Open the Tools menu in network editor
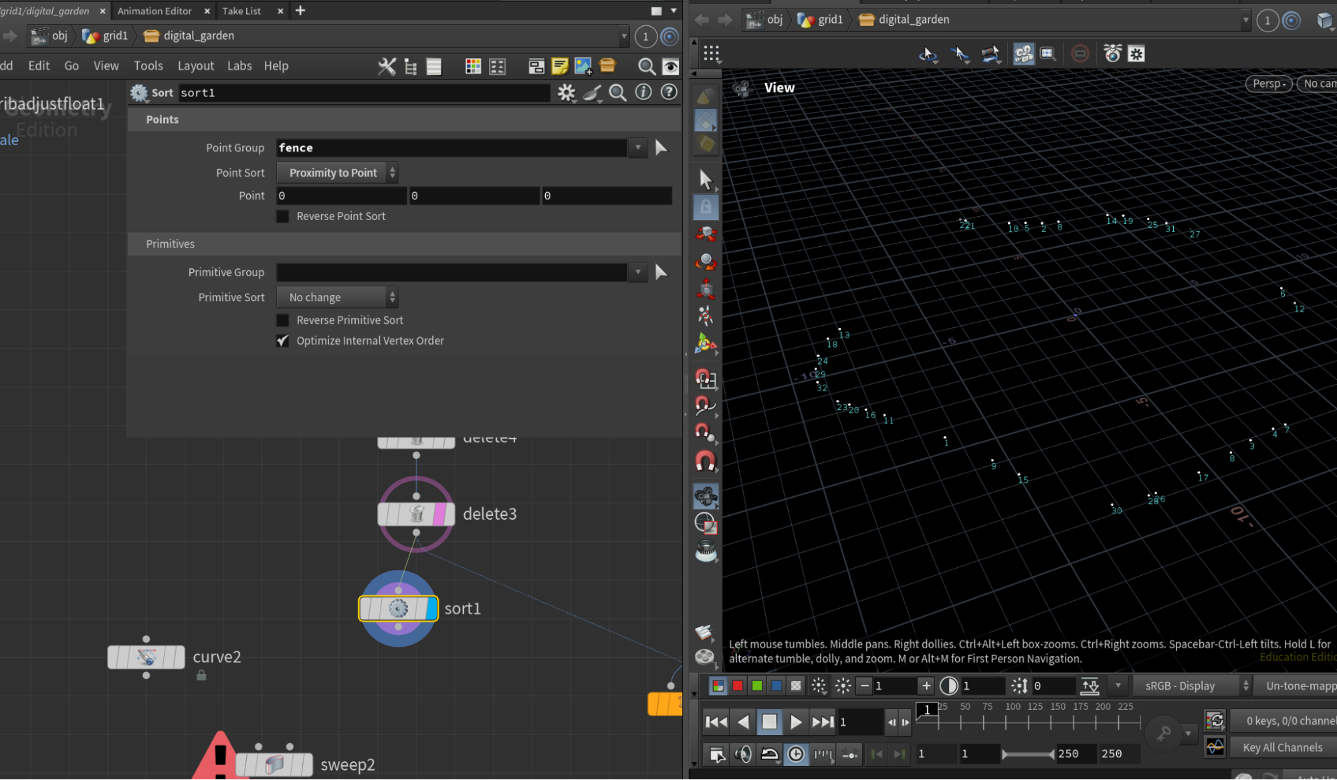1337x780 pixels. pos(148,66)
